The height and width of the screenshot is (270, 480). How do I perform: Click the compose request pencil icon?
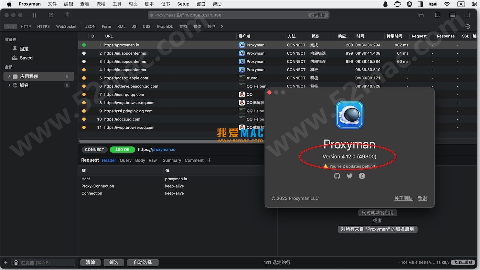[51, 15]
